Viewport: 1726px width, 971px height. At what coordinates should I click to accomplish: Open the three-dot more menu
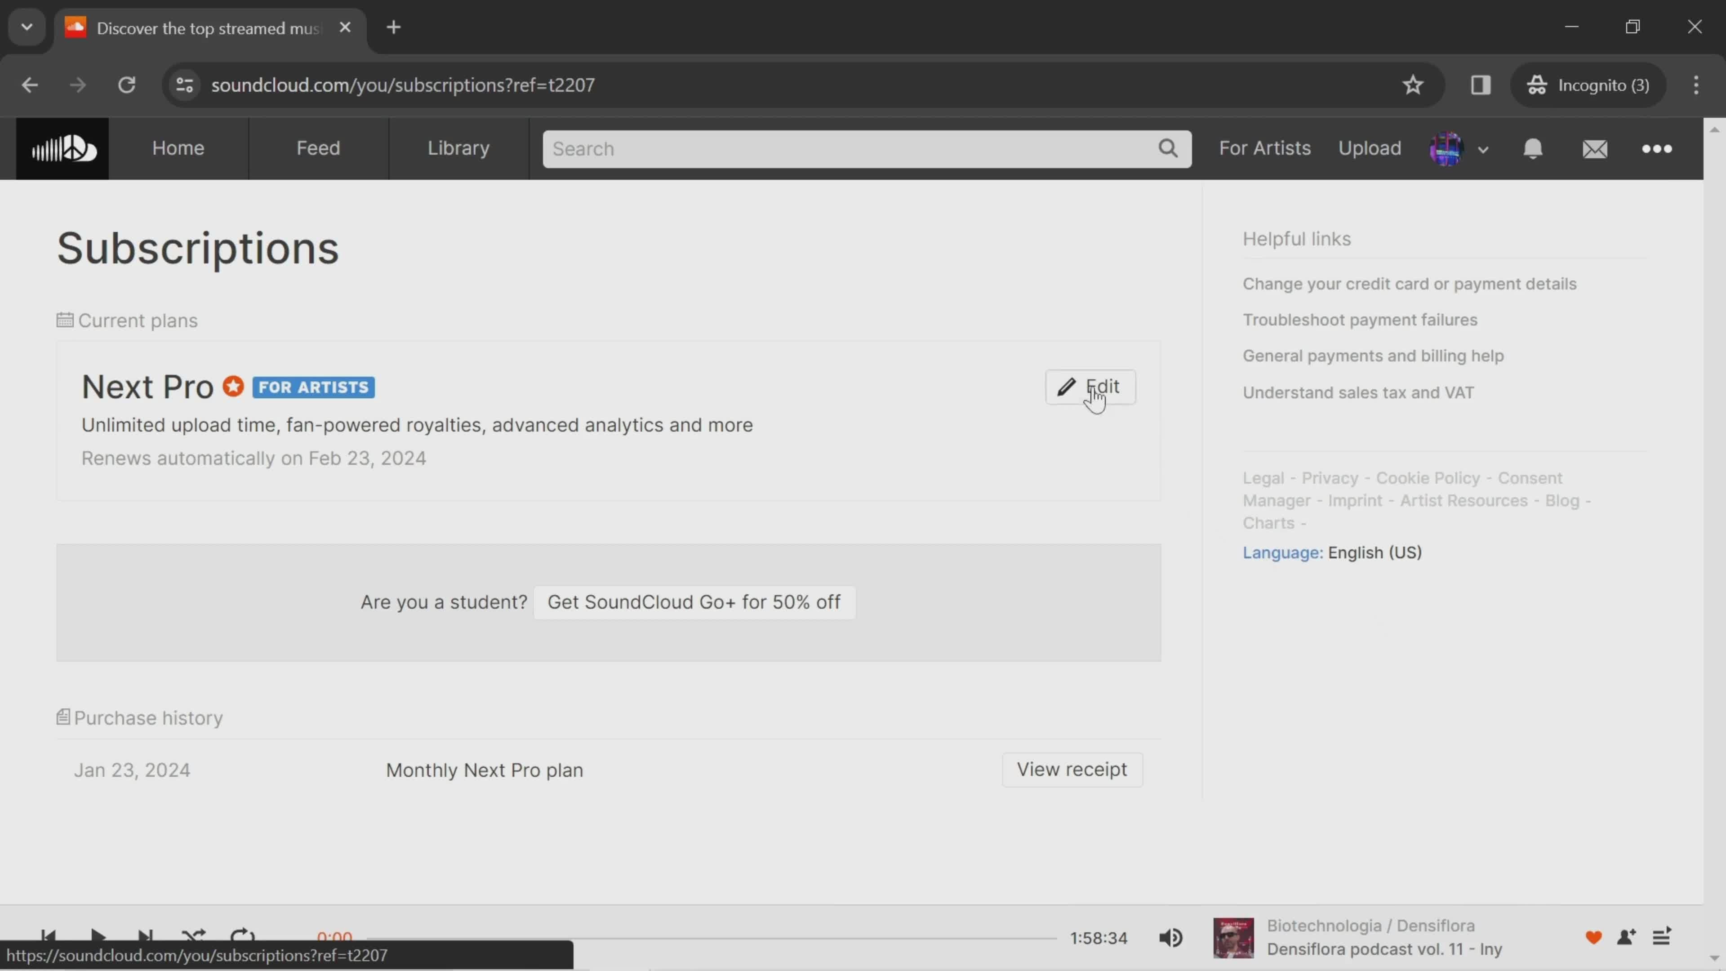1657,149
